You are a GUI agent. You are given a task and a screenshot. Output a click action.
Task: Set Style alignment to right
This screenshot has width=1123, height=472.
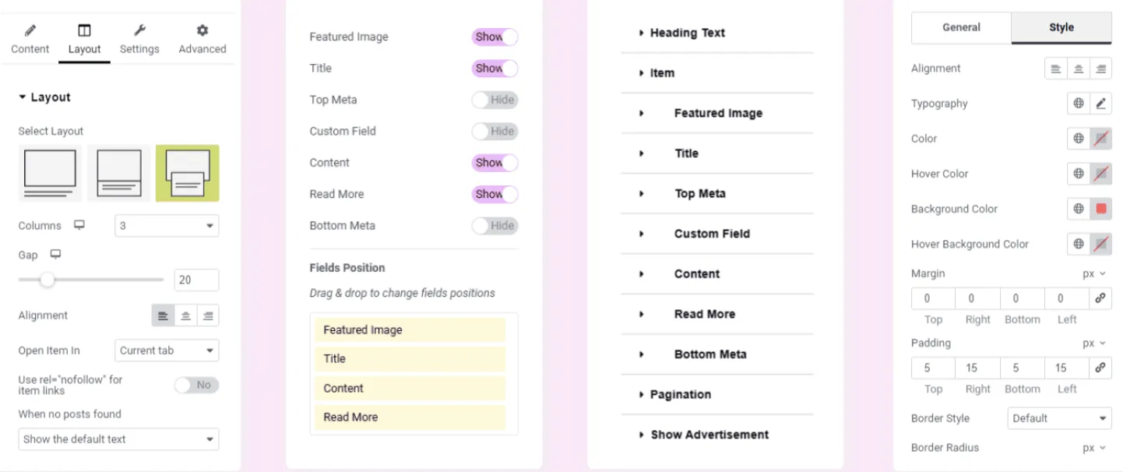pos(1100,69)
